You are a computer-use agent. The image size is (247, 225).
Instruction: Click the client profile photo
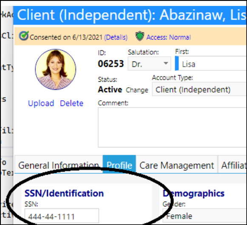coord(55,69)
